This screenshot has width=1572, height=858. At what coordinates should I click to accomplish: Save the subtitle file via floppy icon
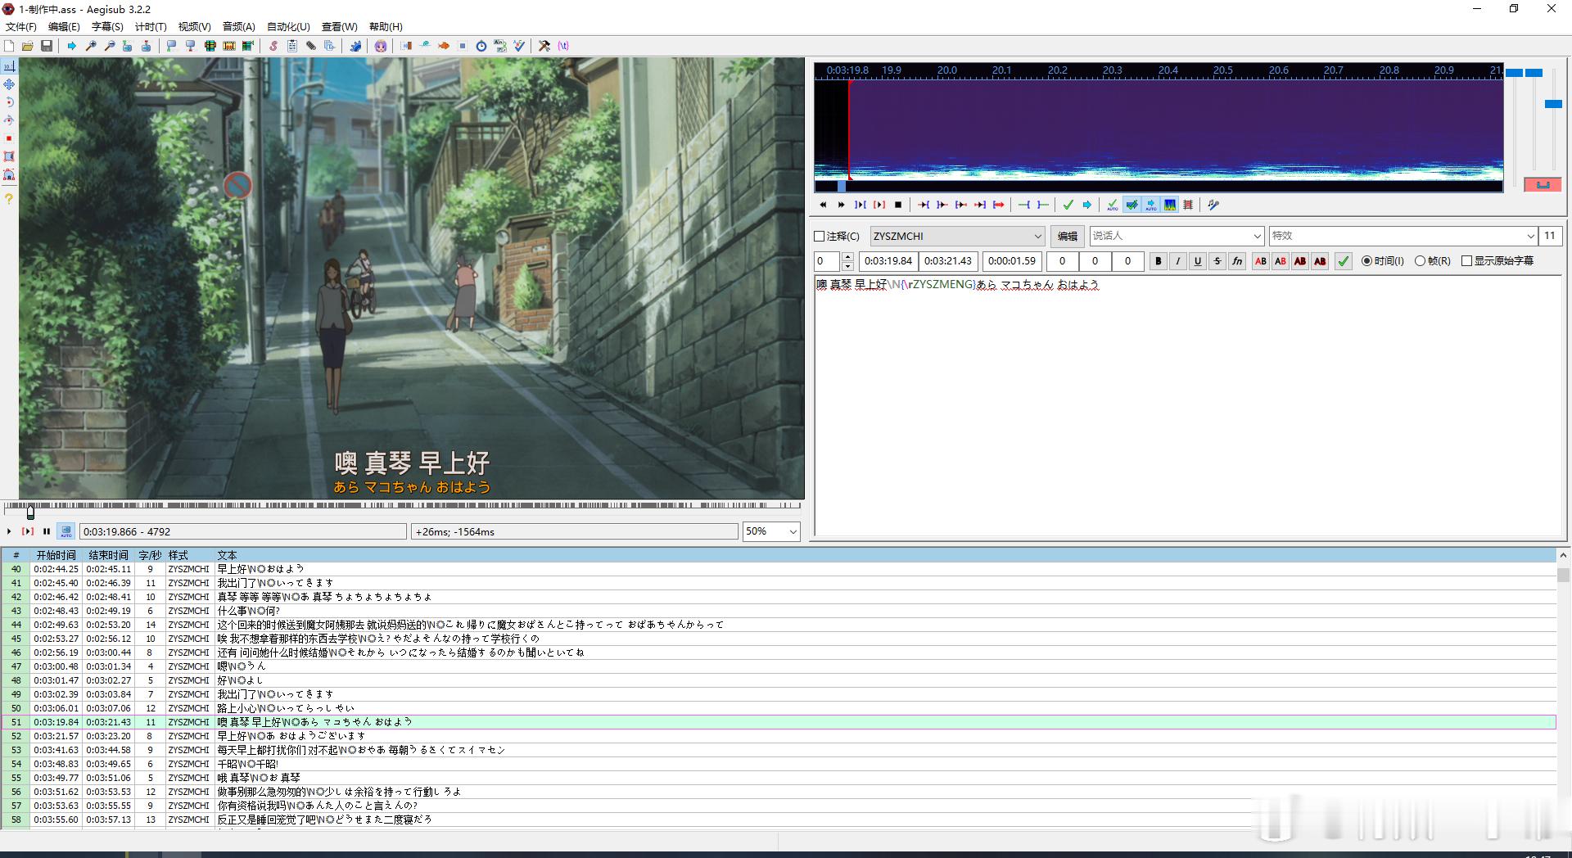[x=47, y=46]
